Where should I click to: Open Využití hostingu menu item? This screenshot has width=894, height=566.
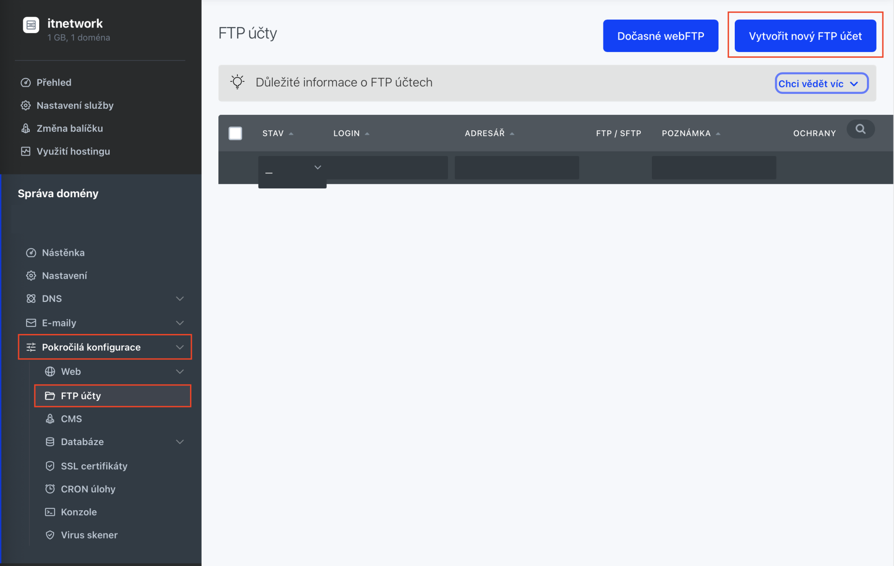pos(73,151)
